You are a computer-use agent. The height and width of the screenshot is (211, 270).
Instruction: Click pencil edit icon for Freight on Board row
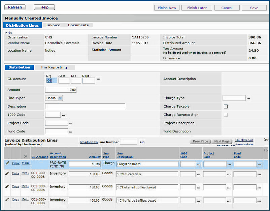click(x=7, y=163)
